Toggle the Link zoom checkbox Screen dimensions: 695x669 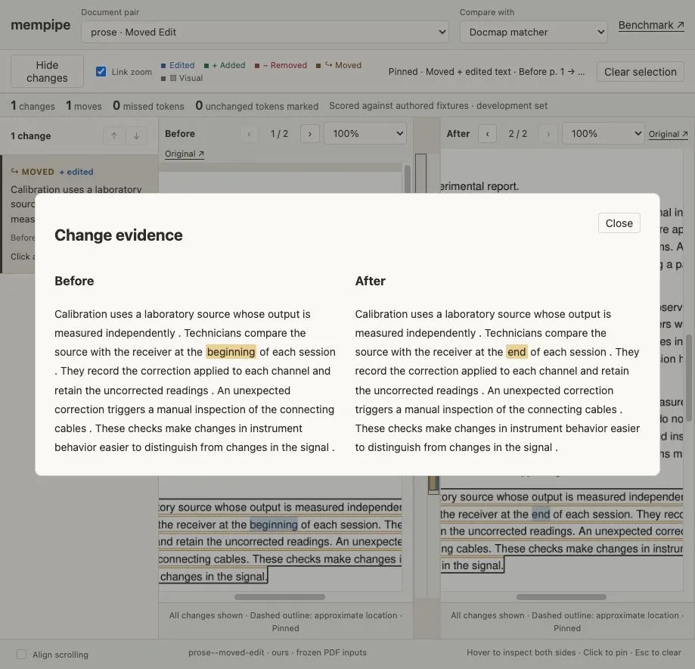[x=101, y=71]
